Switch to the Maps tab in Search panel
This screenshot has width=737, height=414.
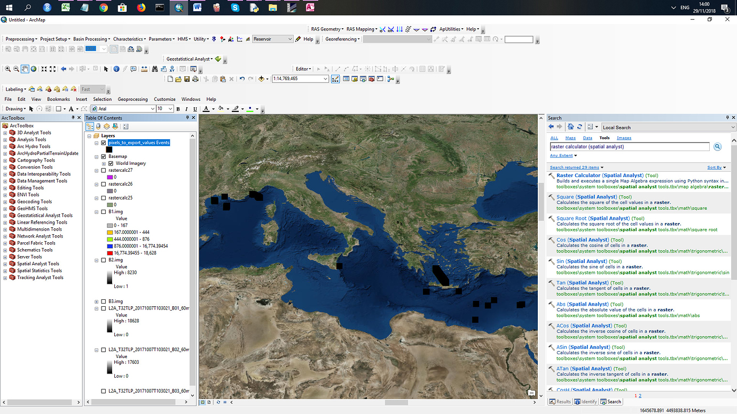tap(570, 137)
